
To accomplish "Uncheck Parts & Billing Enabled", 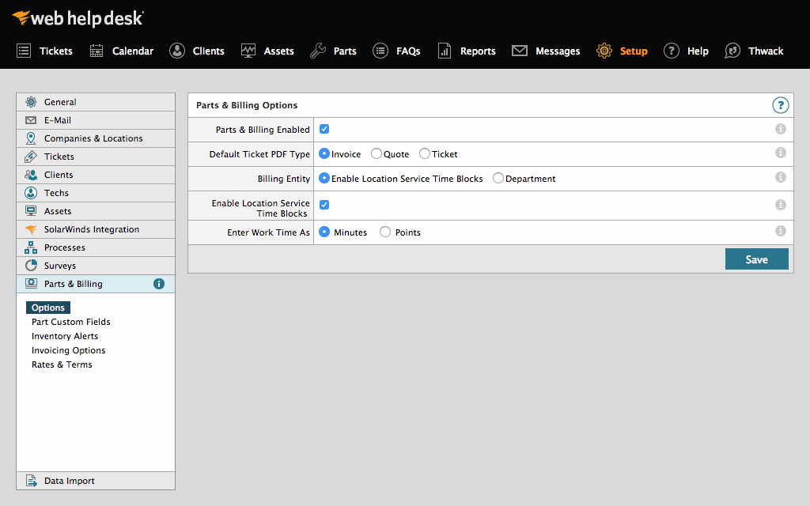I will pos(324,129).
